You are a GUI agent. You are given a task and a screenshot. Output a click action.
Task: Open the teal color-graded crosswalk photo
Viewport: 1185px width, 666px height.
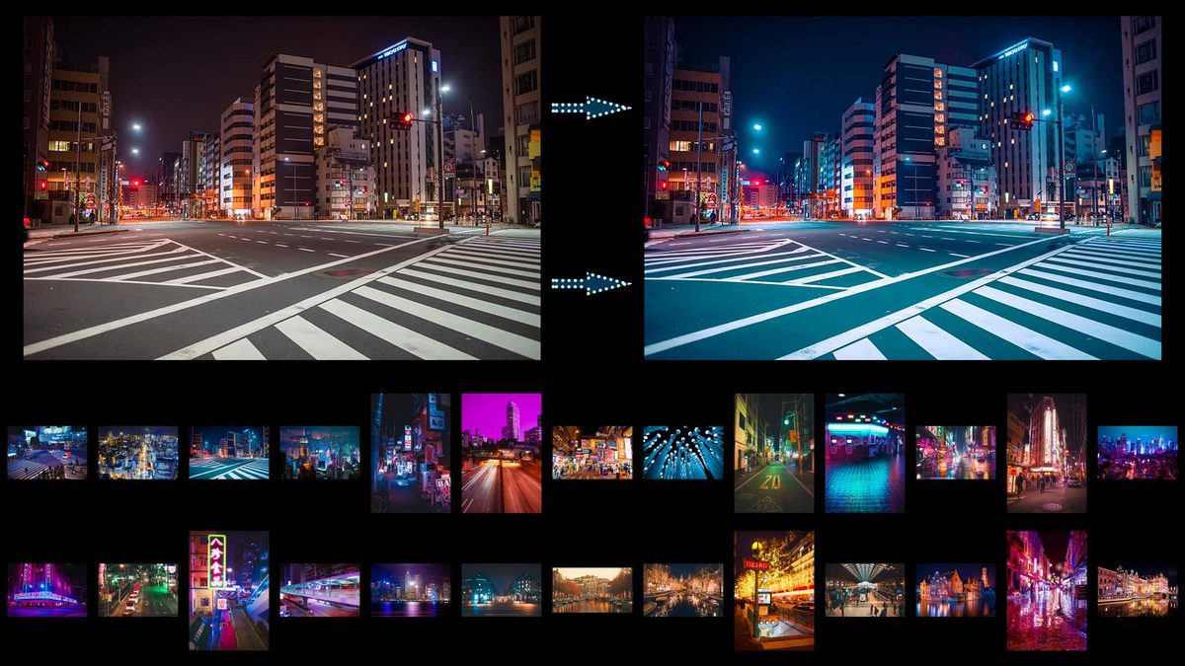pos(903,186)
